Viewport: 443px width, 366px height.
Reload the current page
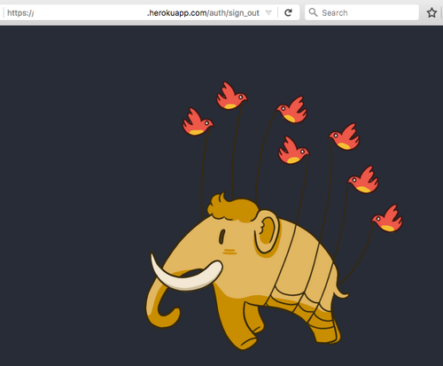point(288,12)
